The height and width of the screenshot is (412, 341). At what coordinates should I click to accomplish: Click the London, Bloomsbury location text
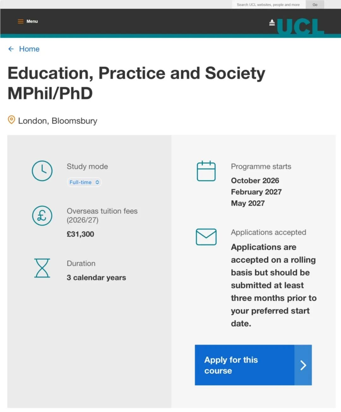pyautogui.click(x=58, y=121)
